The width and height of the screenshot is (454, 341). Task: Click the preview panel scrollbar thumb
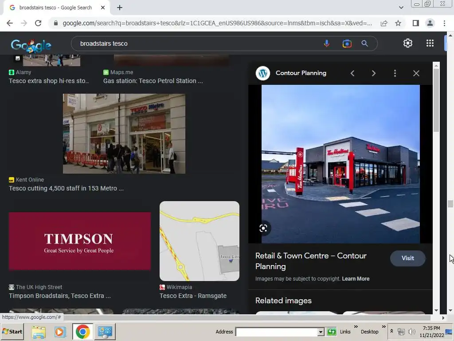436,100
